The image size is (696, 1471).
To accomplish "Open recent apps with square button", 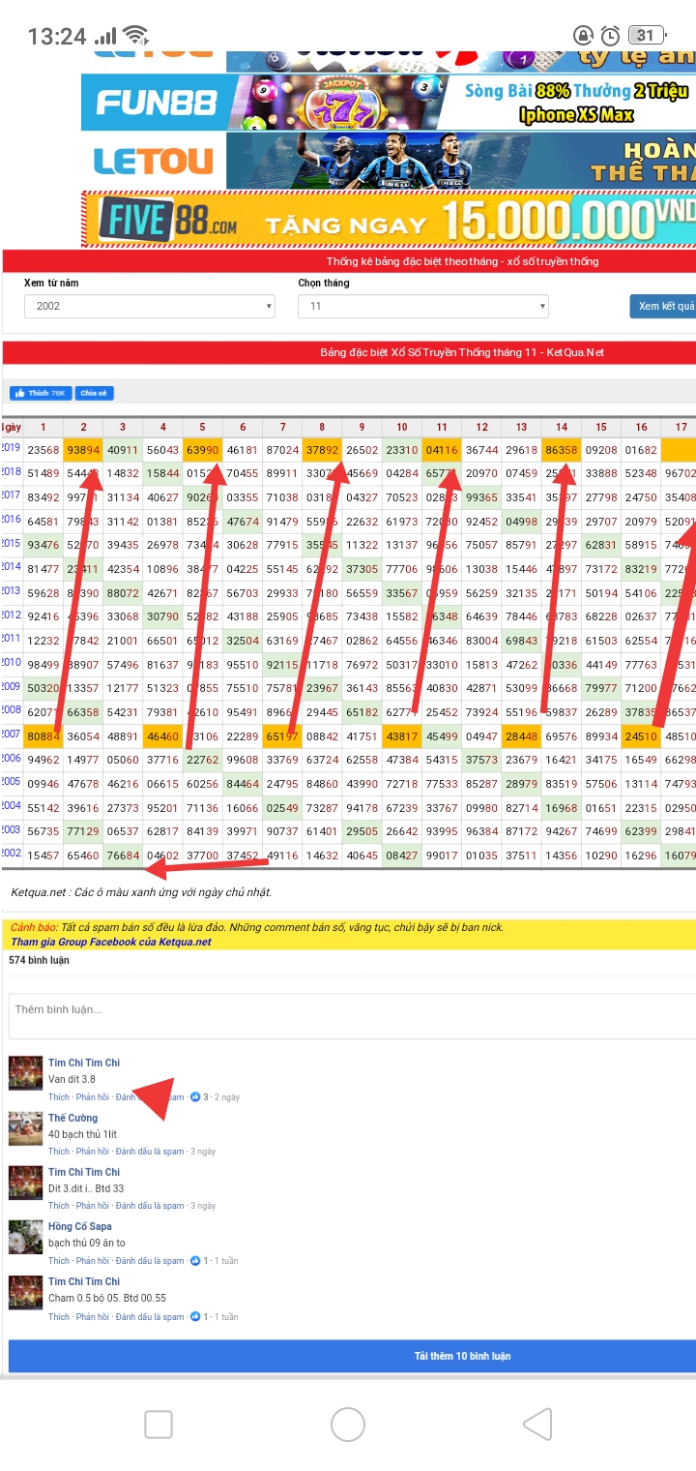I will point(159,1425).
